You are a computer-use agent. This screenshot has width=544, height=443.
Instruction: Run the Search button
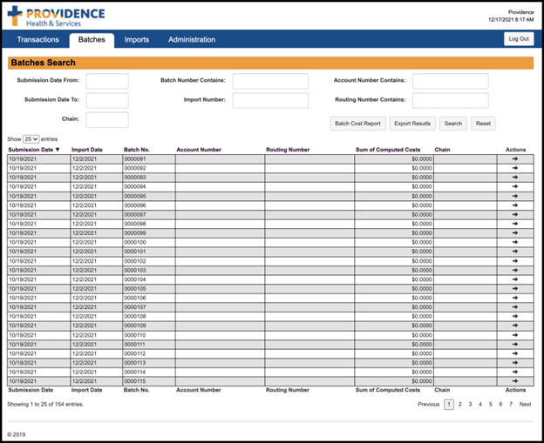click(x=453, y=124)
